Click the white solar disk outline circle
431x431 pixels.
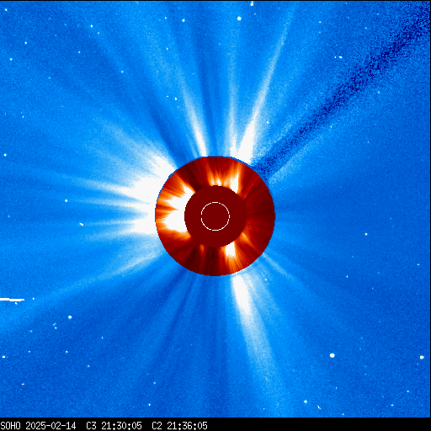[215, 216]
